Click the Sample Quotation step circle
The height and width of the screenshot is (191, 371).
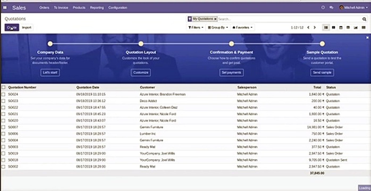[322, 44]
